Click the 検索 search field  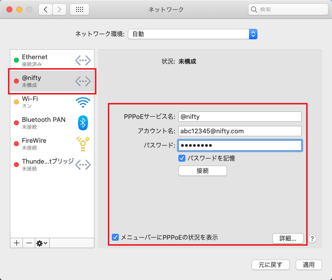click(288, 9)
